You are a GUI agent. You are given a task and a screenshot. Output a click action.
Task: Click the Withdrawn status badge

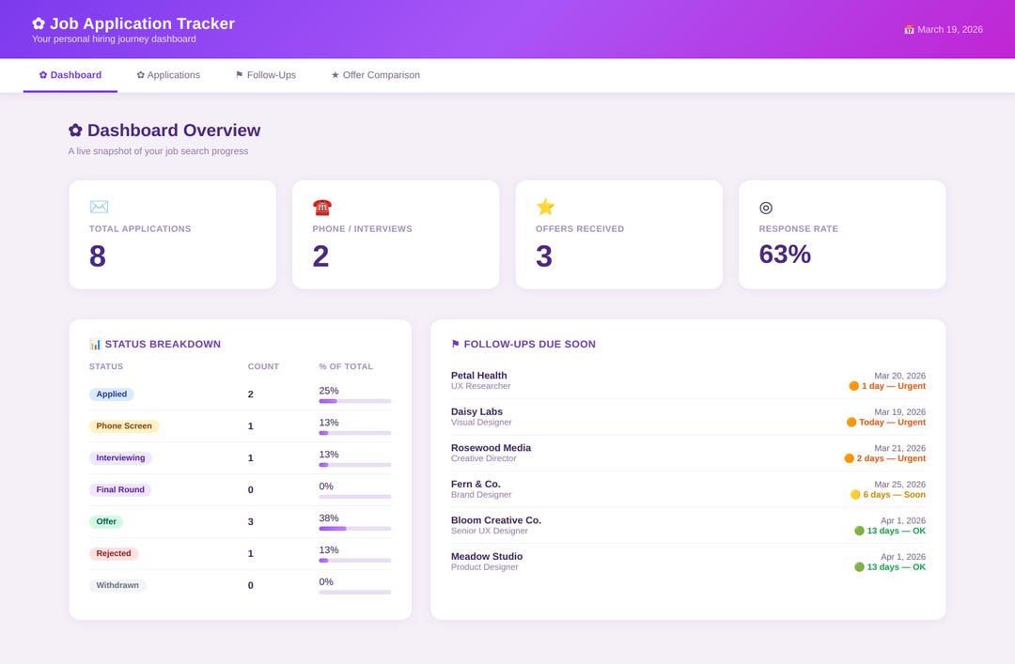point(117,585)
